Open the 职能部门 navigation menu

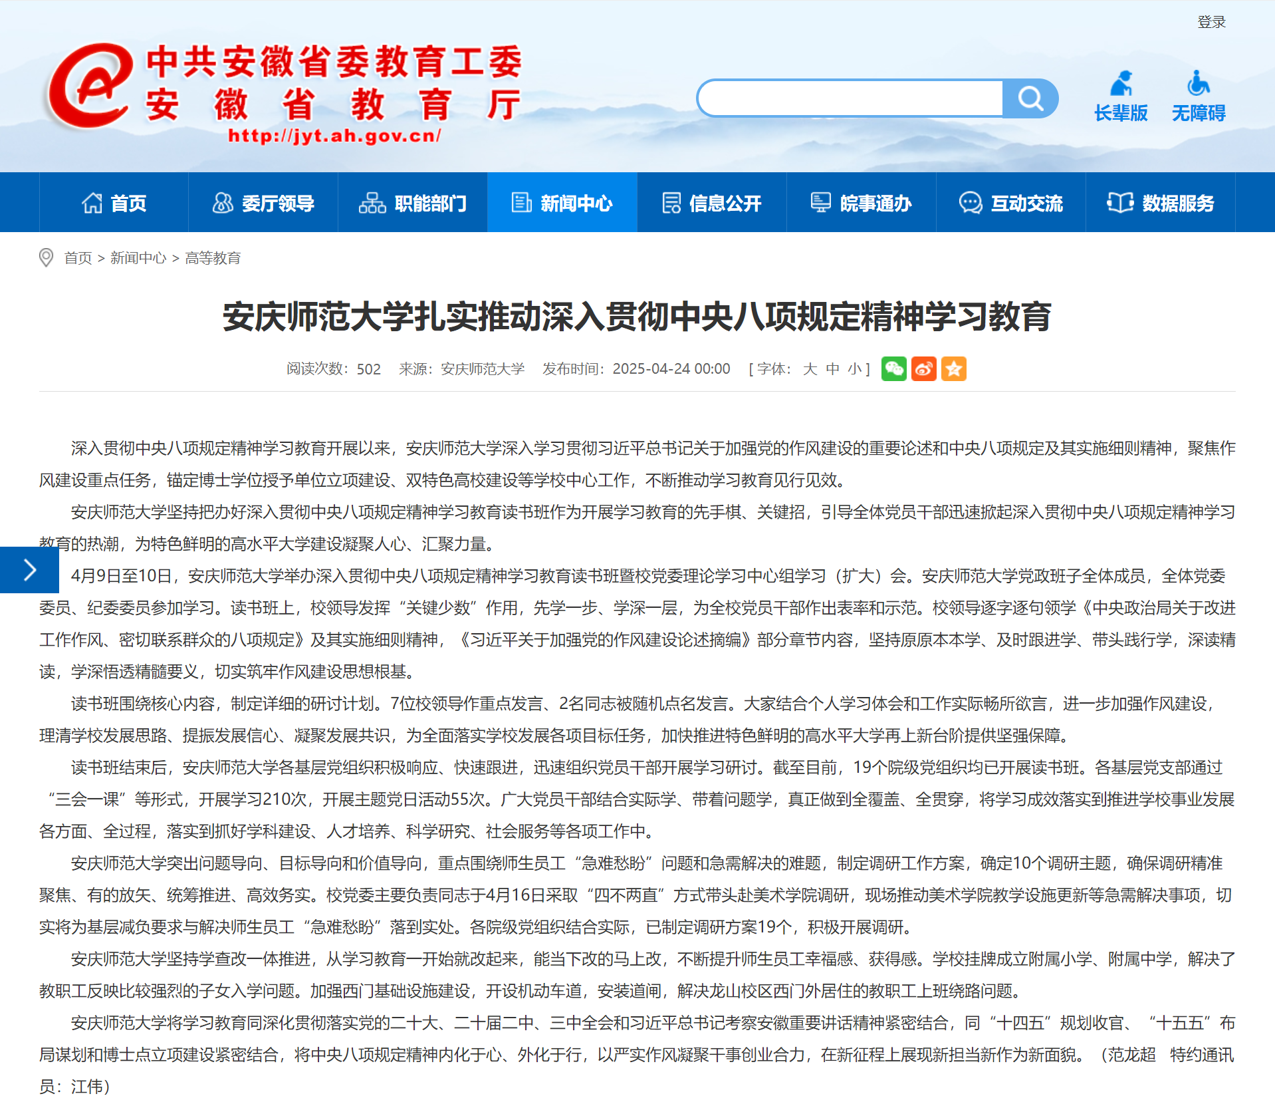tap(412, 203)
